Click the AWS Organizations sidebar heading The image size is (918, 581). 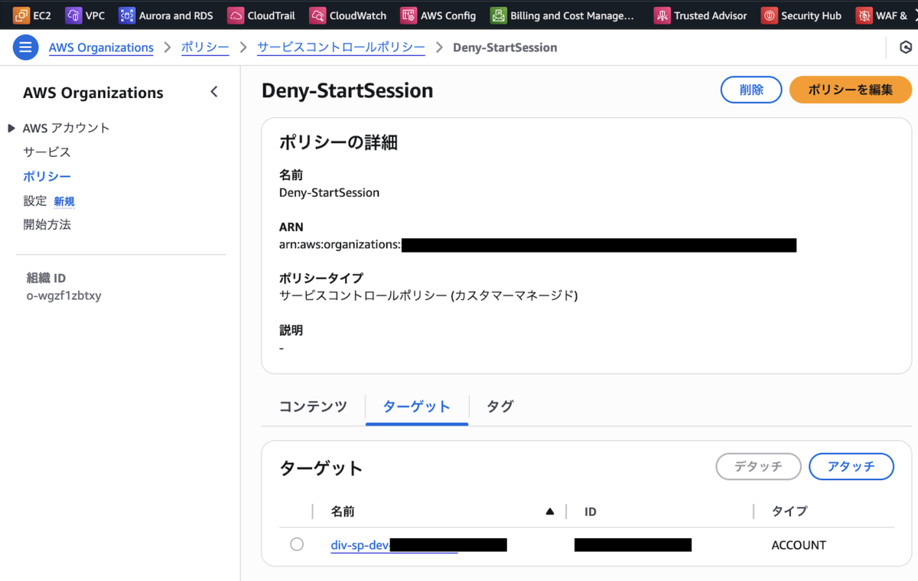[93, 93]
